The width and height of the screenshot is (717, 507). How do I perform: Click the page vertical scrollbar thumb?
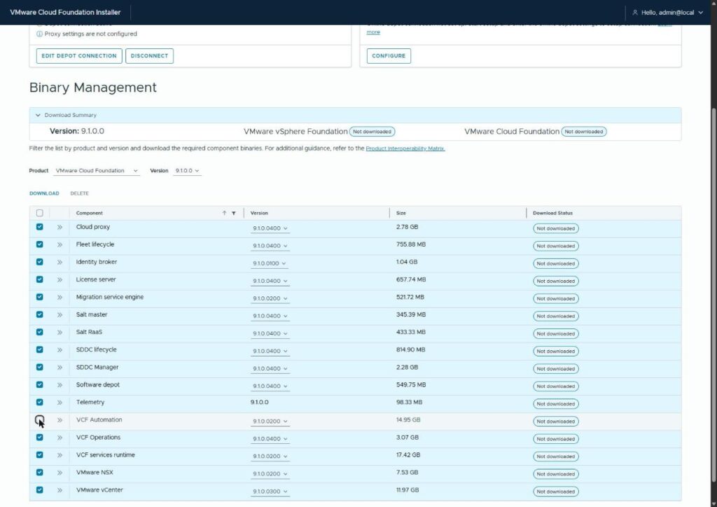coord(713,295)
